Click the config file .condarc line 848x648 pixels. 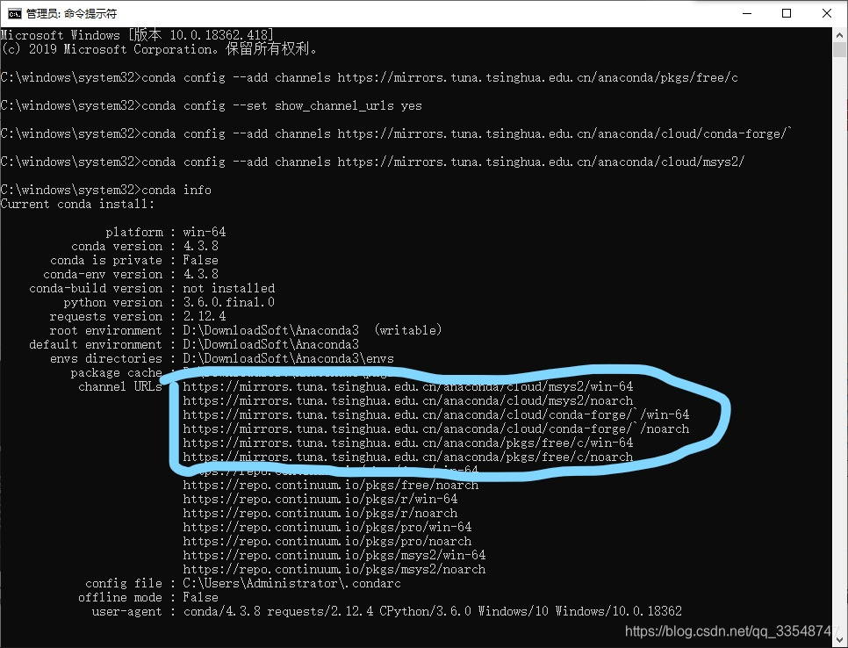(243, 584)
